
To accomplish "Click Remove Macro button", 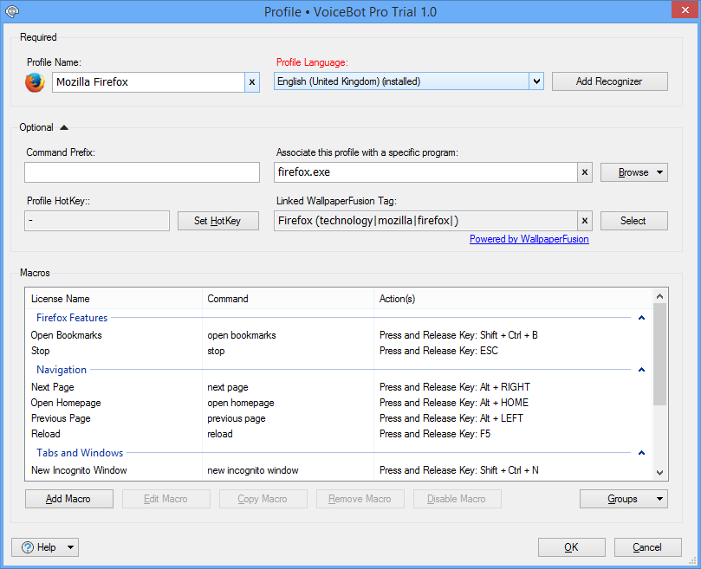I will pos(360,499).
